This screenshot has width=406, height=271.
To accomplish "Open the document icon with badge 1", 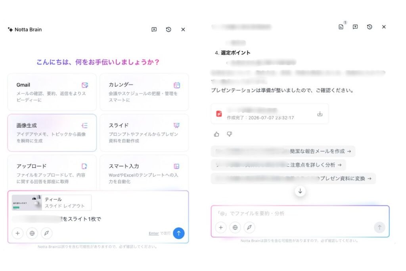I will pos(341,27).
